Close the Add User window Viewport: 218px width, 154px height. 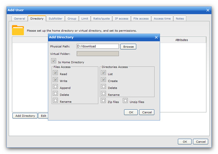(x=208, y=10)
